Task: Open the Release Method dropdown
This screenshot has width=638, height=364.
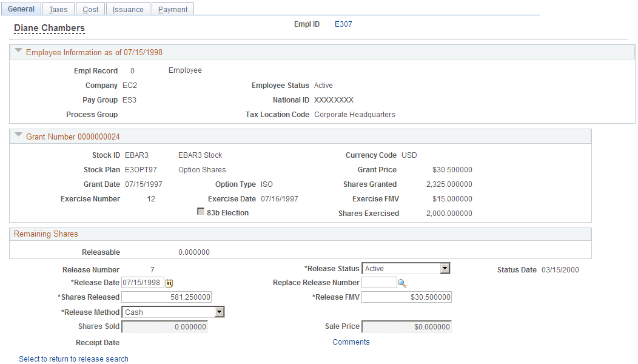Action: click(173, 312)
